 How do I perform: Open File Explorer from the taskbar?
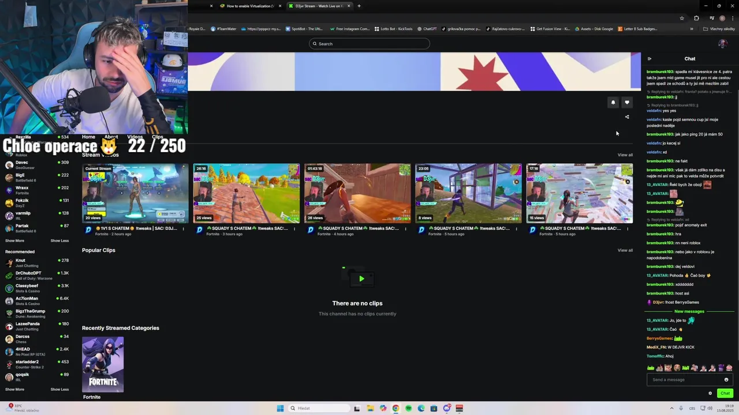click(x=370, y=408)
